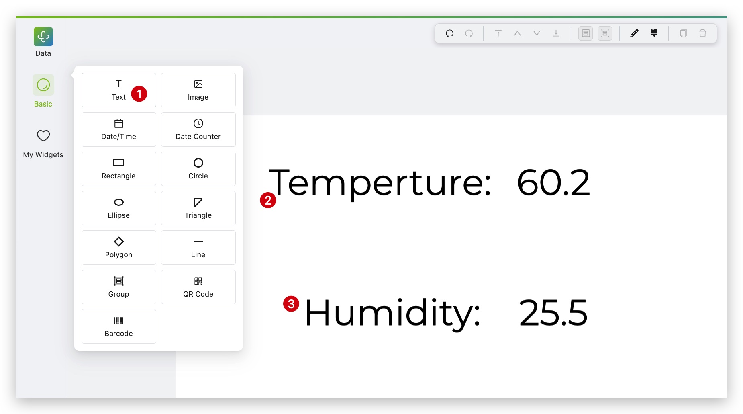Viewport: 743px width, 414px height.
Task: Click the Undo icon in the toolbar
Action: [449, 33]
